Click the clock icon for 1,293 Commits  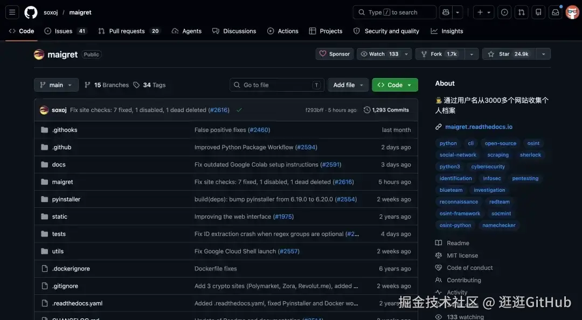[x=367, y=110]
